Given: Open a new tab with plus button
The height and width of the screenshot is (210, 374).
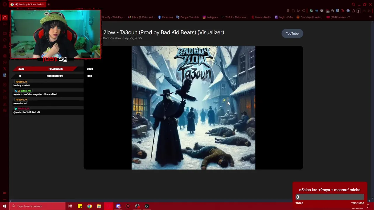Looking at the screenshot, I should [x=49, y=4].
